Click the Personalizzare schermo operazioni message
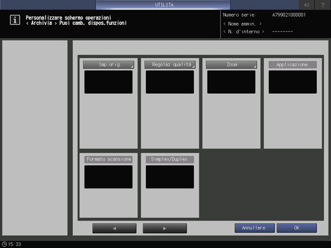331x248 pixels. [x=69, y=18]
